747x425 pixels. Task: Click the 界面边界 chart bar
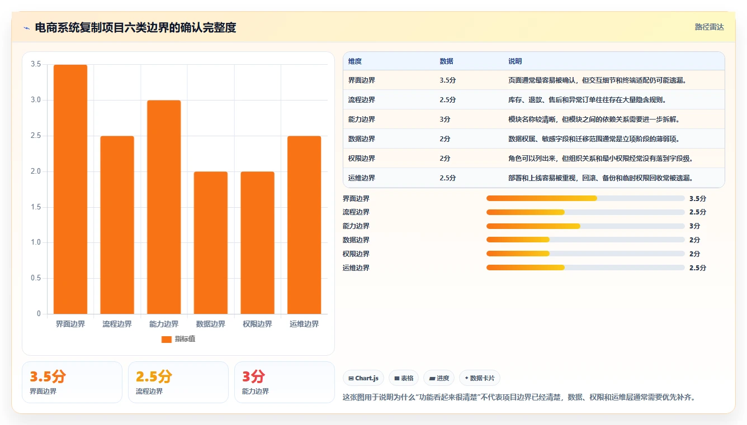pos(70,189)
